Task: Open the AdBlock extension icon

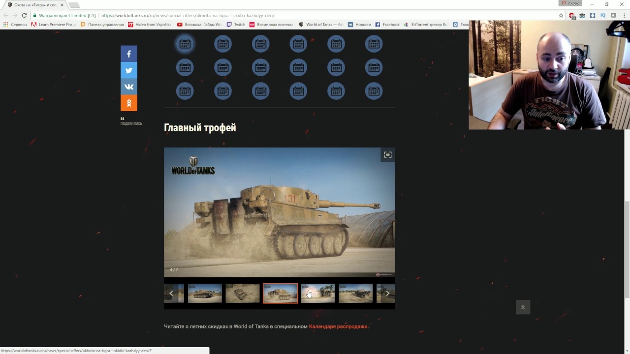Action: [x=572, y=16]
